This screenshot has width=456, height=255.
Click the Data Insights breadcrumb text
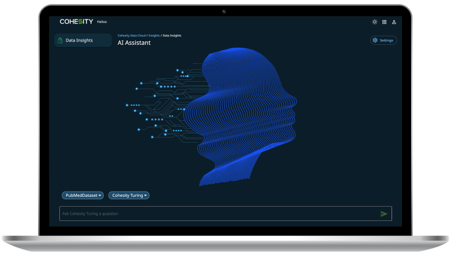[x=172, y=36]
